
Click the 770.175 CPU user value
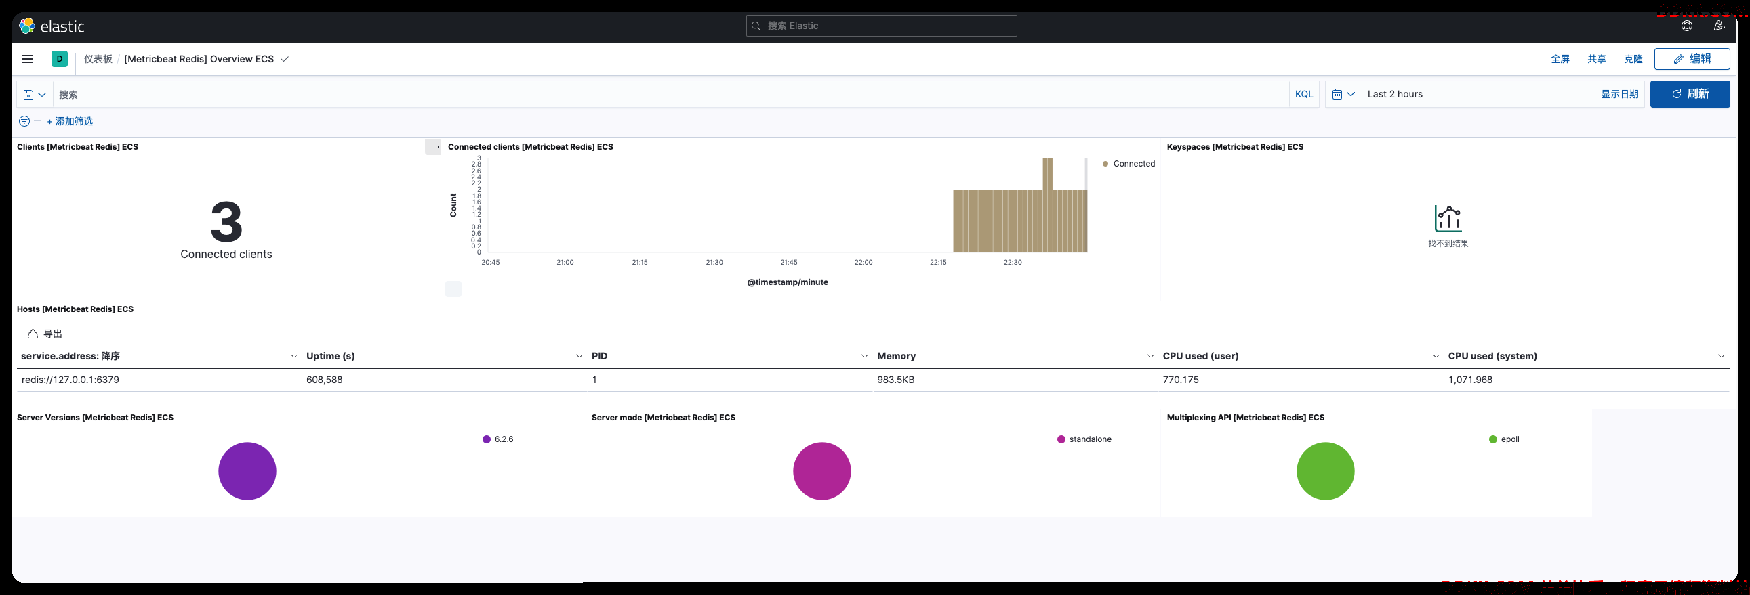click(x=1181, y=380)
